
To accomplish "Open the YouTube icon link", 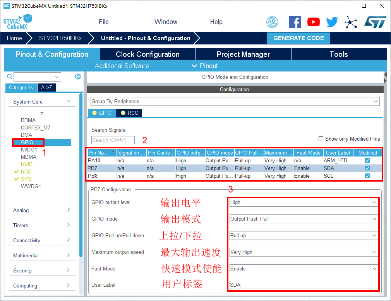I will click(x=314, y=22).
